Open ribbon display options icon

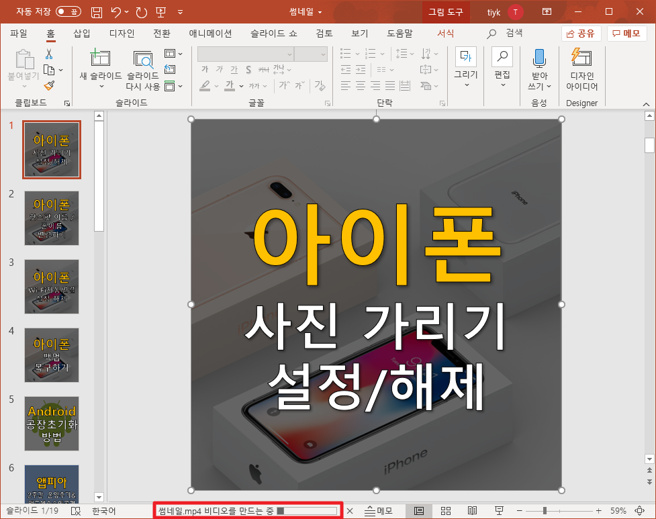(x=547, y=11)
